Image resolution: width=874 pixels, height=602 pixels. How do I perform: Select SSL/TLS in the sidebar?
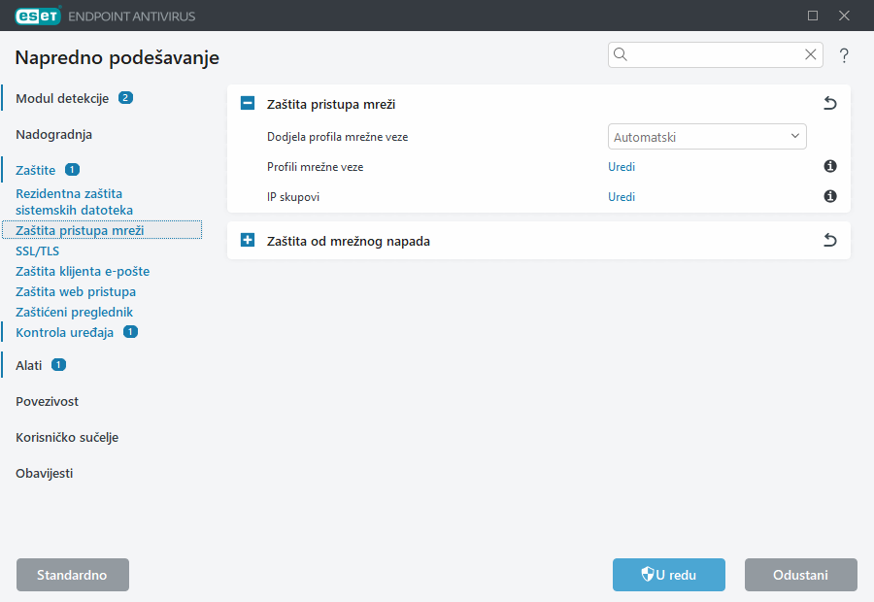[38, 251]
